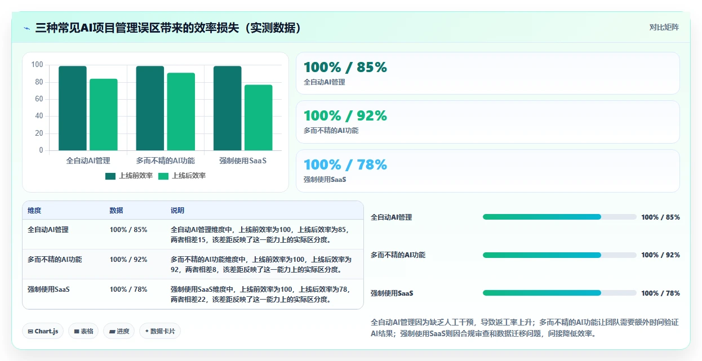Open the 100% / 78% stat card

pyautogui.click(x=488, y=171)
